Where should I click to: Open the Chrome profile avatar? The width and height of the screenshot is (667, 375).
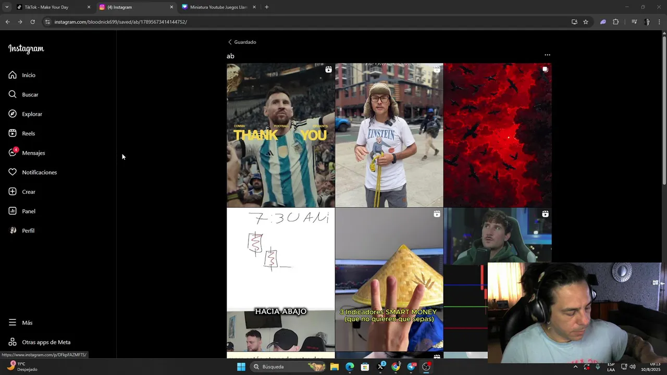point(647,22)
